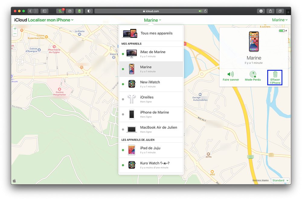
Task: Click Effacer l'iPhone trash icon
Action: tap(275, 74)
